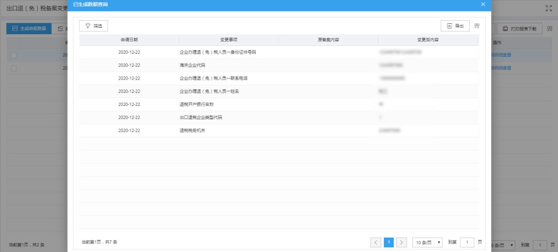Screen dimensions: 558x252
Task: Select page 1 in dialog pagination
Action: point(389,242)
